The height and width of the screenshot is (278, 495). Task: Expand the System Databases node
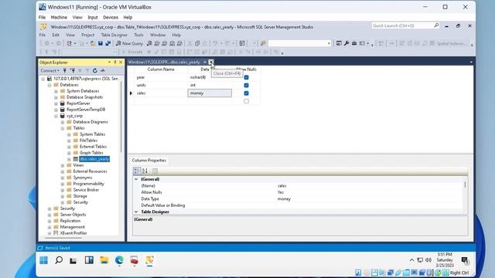[56, 91]
